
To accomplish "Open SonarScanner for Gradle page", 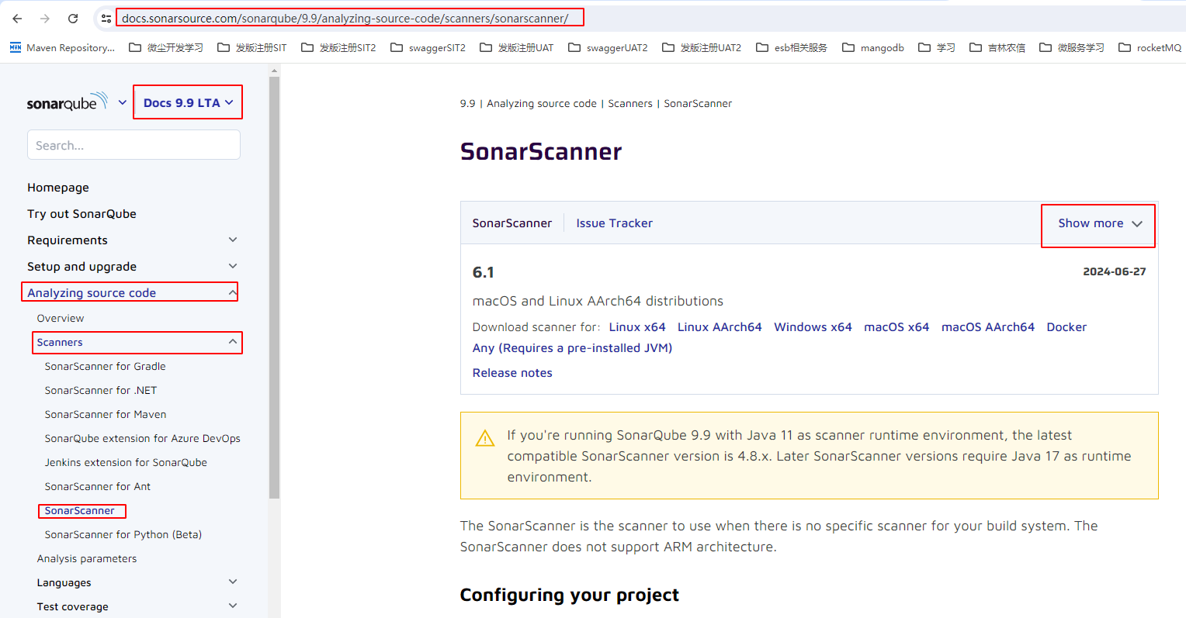I will coord(105,366).
